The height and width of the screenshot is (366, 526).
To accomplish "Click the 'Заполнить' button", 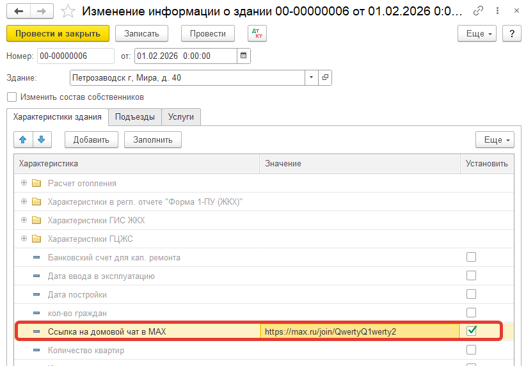I will (x=153, y=139).
